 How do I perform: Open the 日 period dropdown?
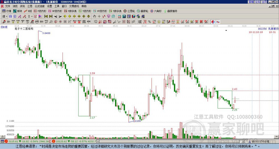(5, 16)
